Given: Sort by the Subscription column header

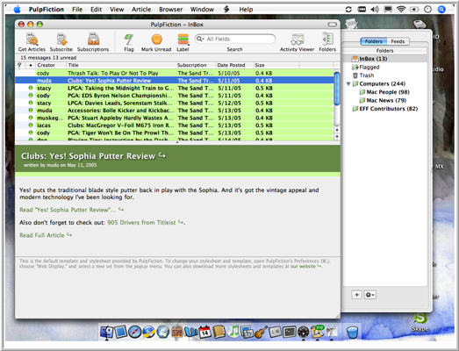Looking at the screenshot, I should tap(196, 65).
